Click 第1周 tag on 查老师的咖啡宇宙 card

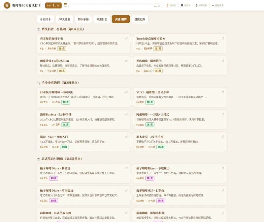[x=62, y=48]
